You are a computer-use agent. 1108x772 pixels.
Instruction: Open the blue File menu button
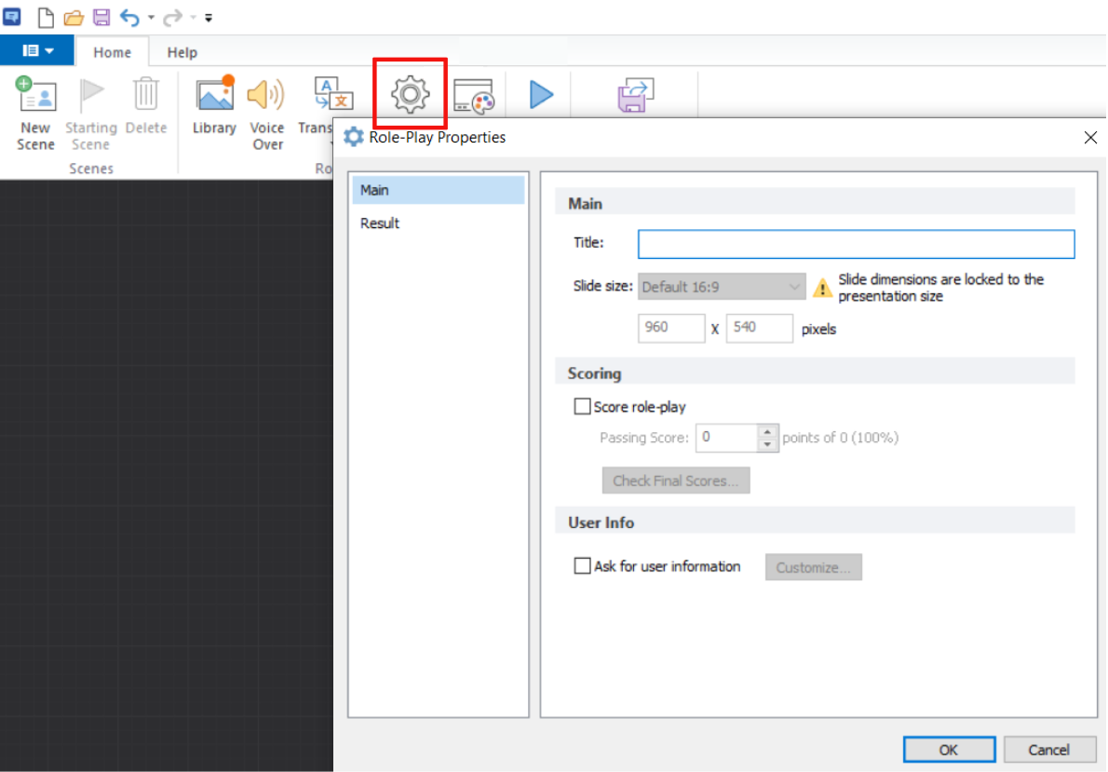[36, 51]
